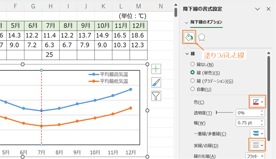Screen dimensions: 276x159
Task: Click the orange line's December data point
Action: [x=131, y=108]
